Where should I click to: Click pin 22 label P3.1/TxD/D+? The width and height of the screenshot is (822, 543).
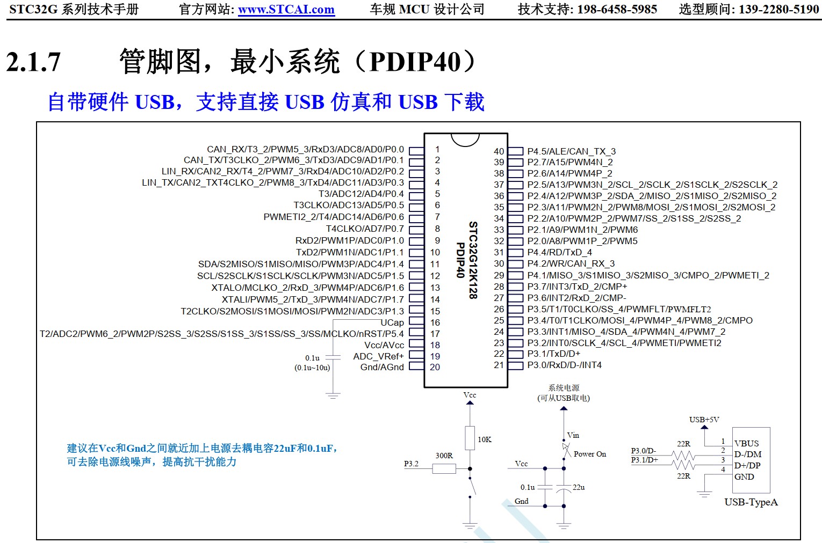pos(554,354)
